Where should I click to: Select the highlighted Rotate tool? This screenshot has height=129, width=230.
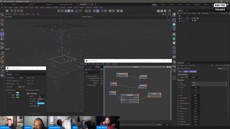(x=2, y=34)
